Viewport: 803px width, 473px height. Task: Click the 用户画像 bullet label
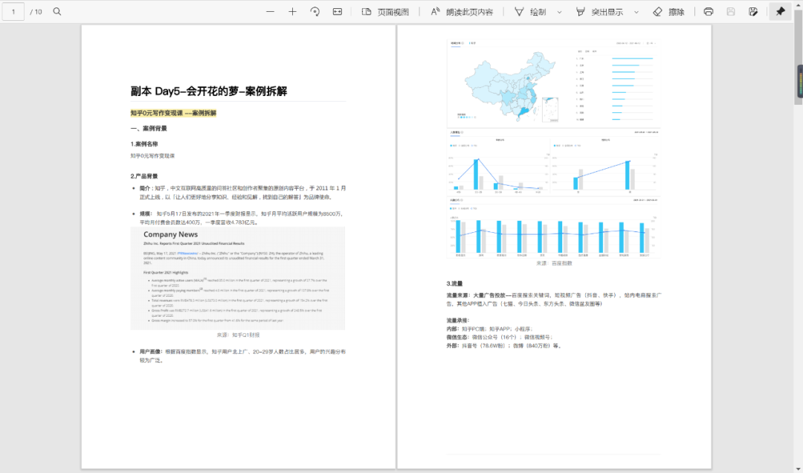150,352
